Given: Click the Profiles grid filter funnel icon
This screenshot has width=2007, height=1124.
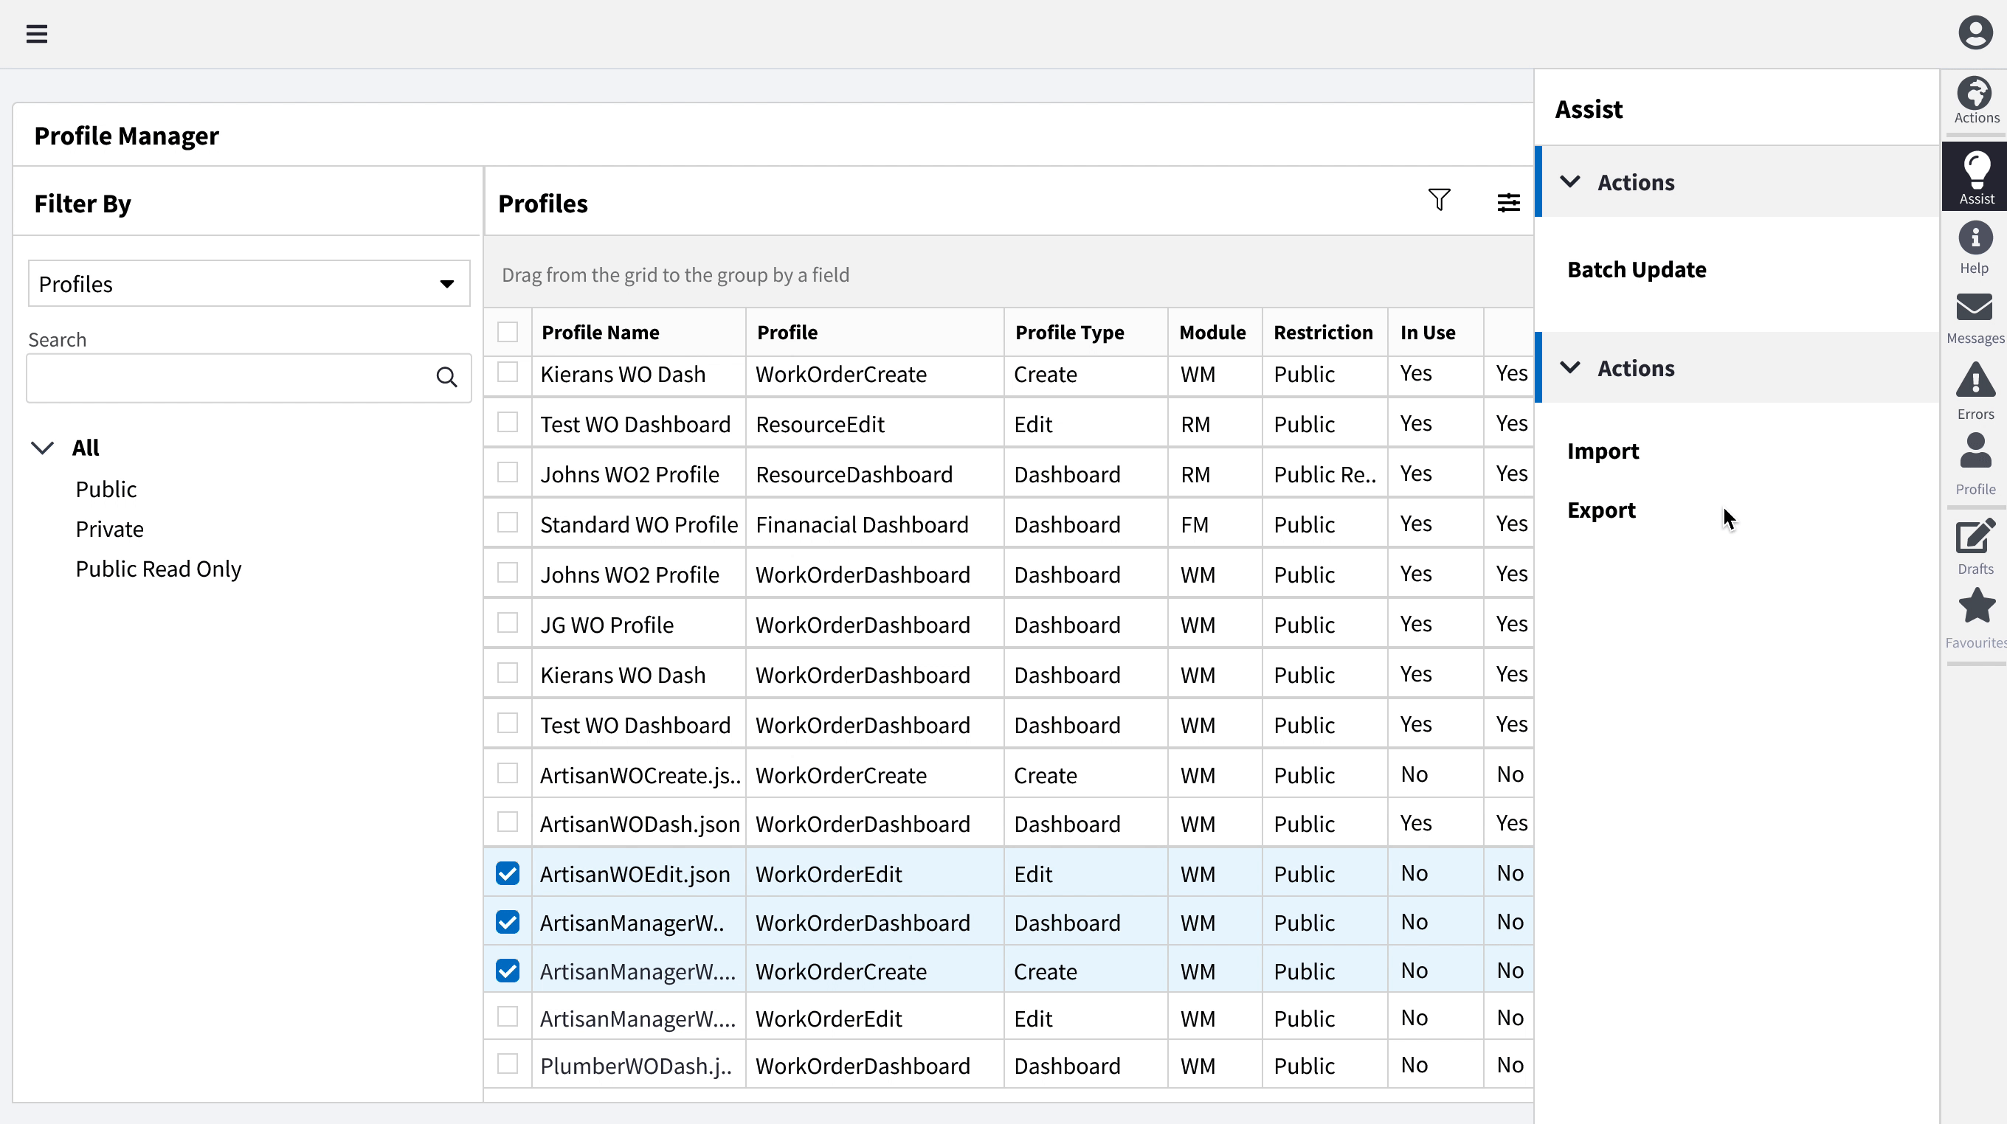Looking at the screenshot, I should click(1439, 201).
